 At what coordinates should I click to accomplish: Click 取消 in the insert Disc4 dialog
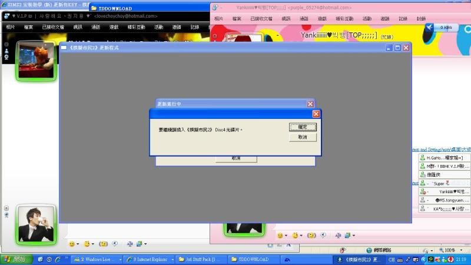click(303, 137)
